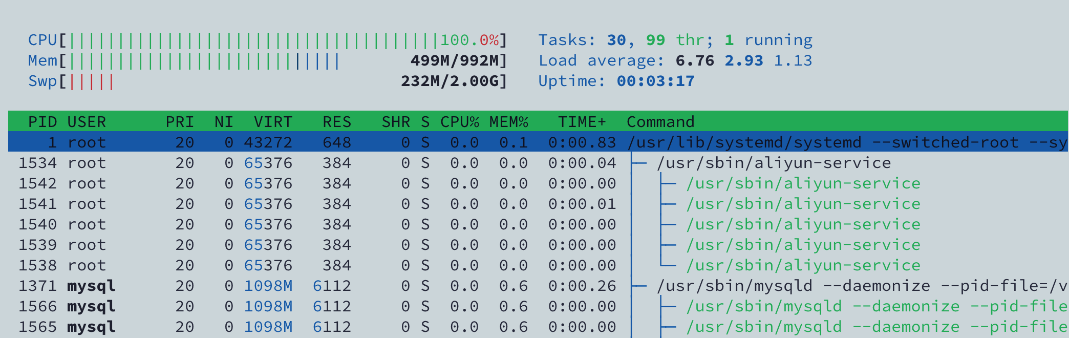Sort processes by CPU% header

tap(459, 122)
